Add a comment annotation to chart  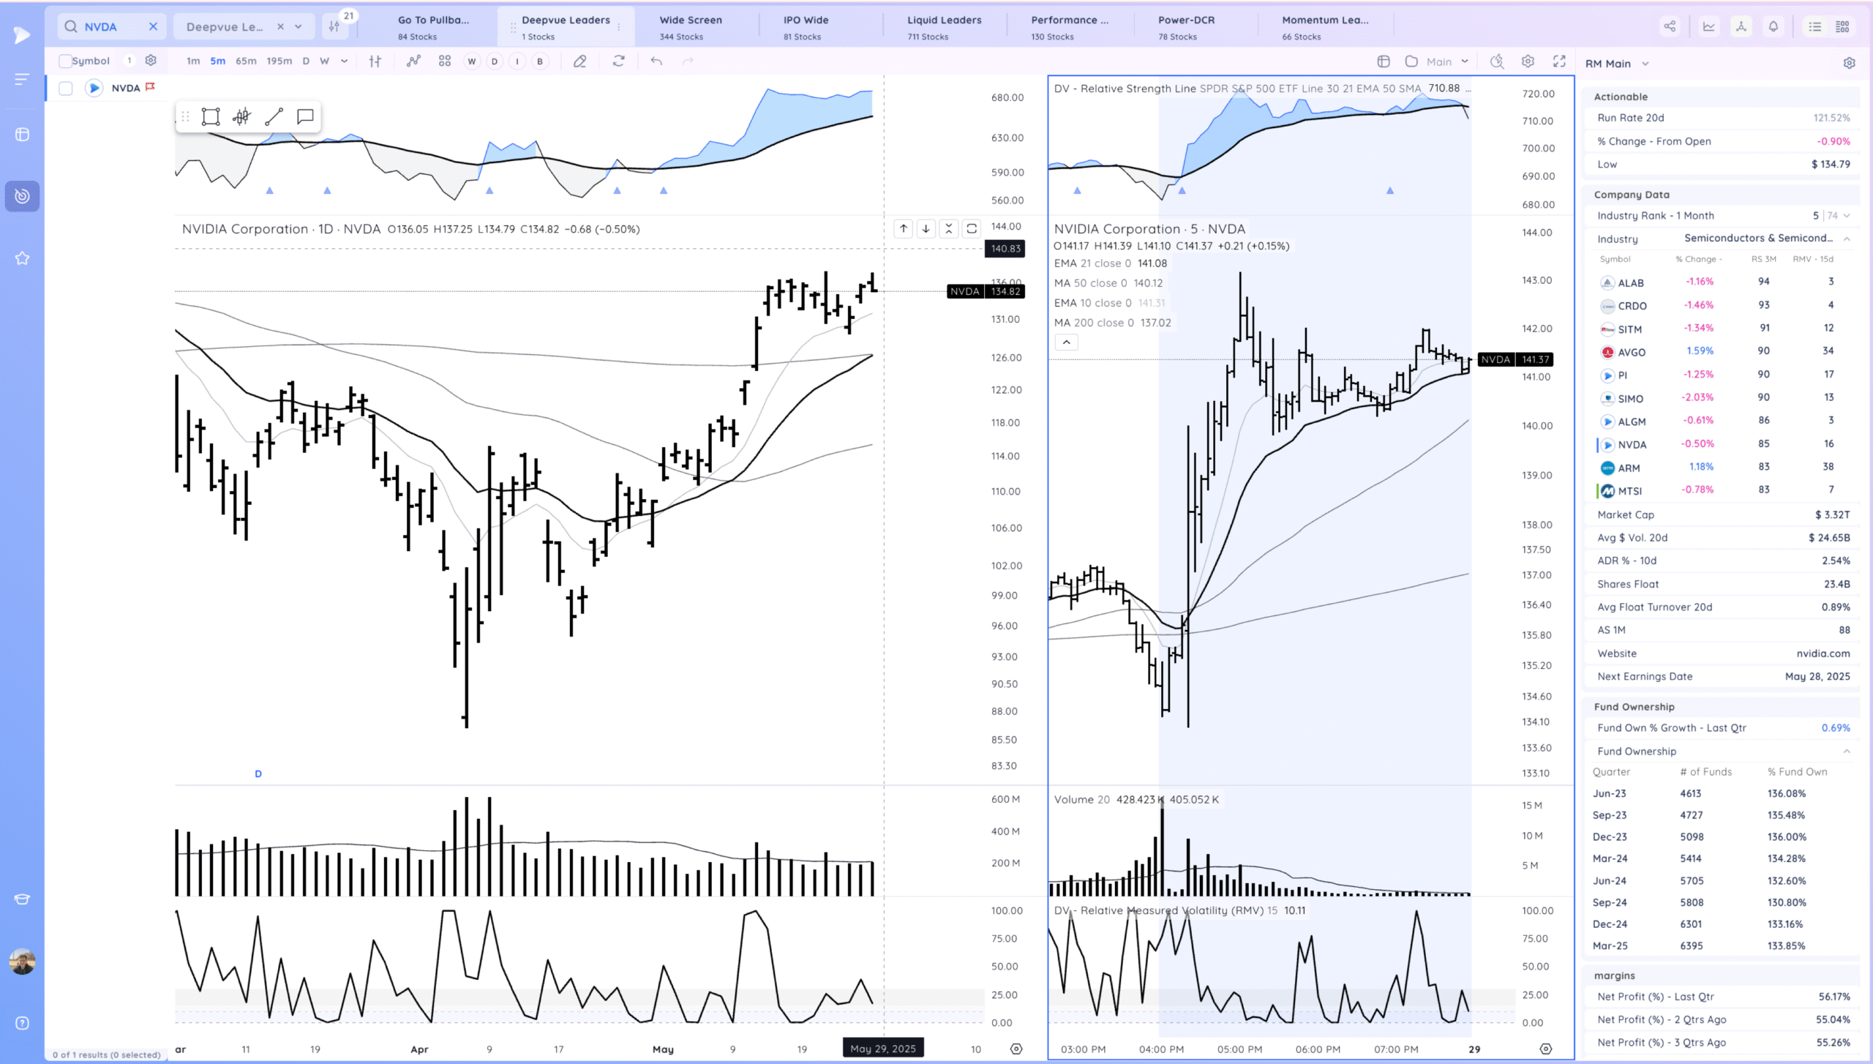[x=305, y=117]
